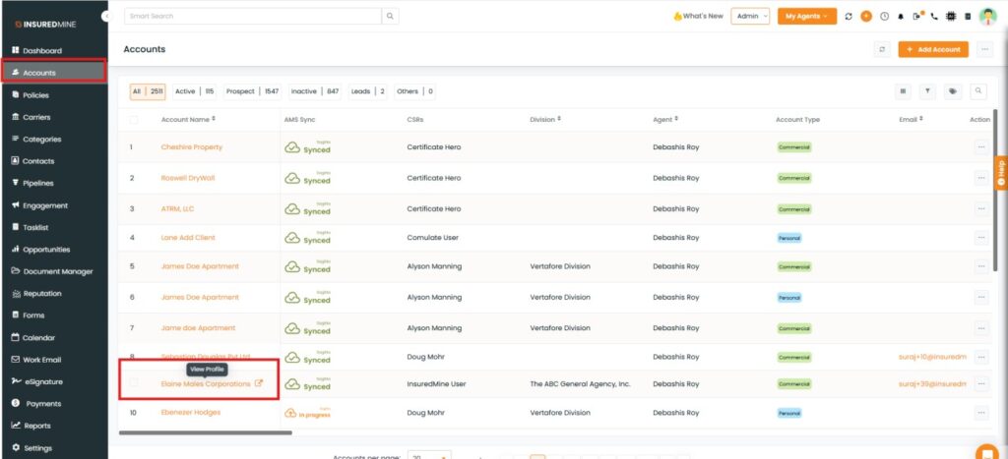1008x459 pixels.
Task: Click the refresh icon beside Add Account
Action: (x=883, y=49)
